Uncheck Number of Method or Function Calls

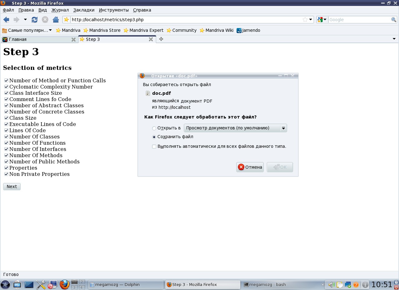6,80
